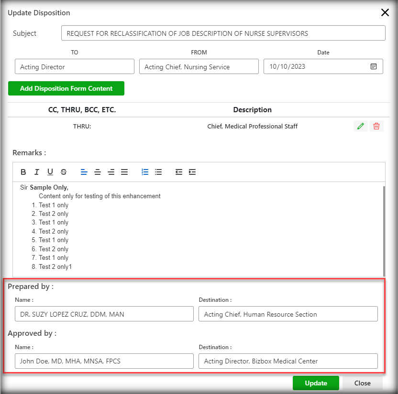Apply strikethrough in Remarks toolbar
The width and height of the screenshot is (398, 394).
click(64, 172)
